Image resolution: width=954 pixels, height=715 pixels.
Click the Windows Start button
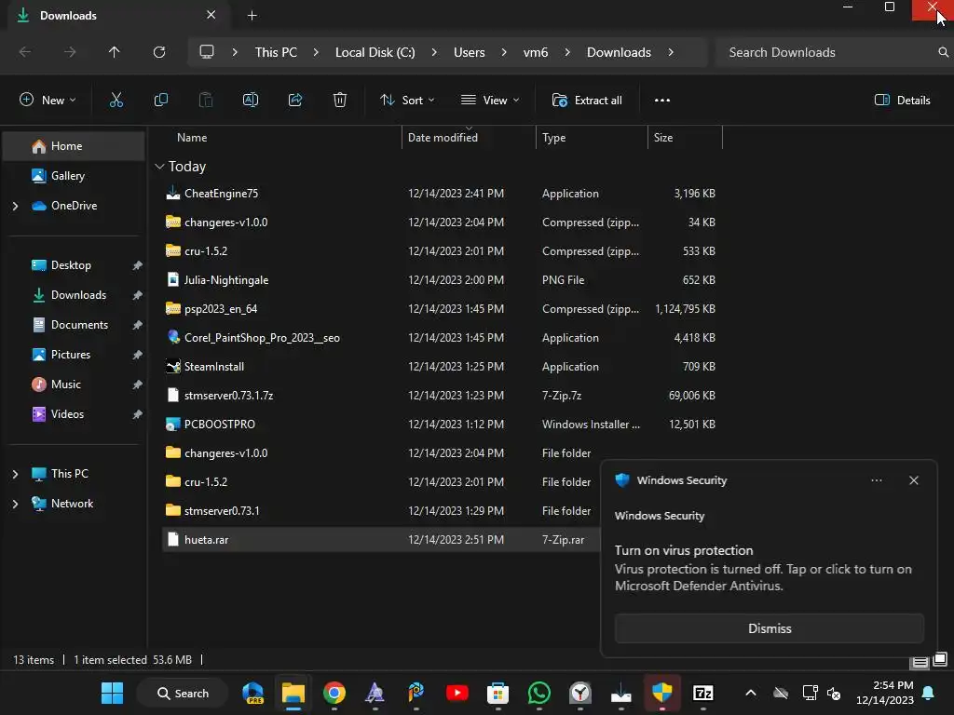(112, 693)
